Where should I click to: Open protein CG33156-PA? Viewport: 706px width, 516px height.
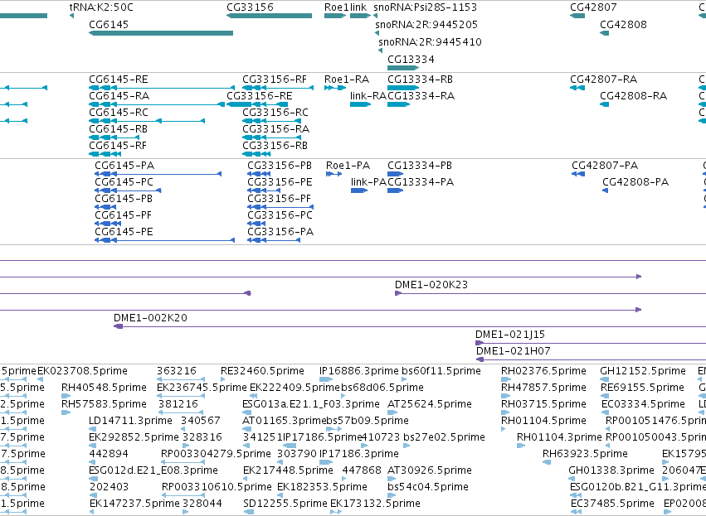click(x=280, y=233)
